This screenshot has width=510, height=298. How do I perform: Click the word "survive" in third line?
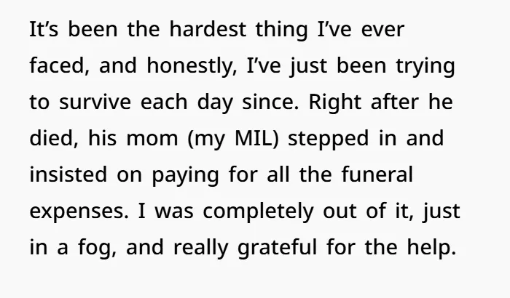95,102
